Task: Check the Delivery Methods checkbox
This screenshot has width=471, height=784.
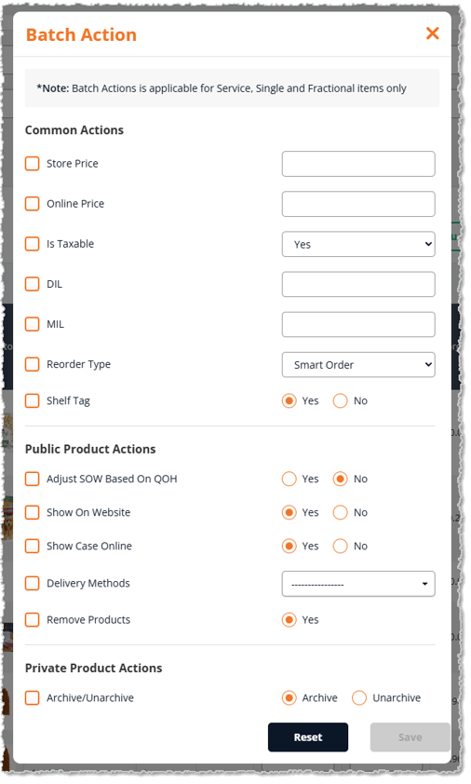Action: (32, 584)
